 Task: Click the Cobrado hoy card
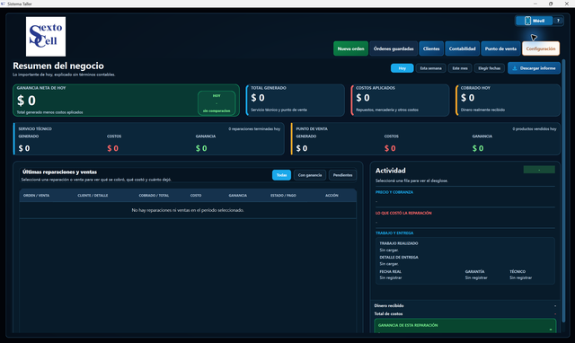pyautogui.click(x=508, y=100)
